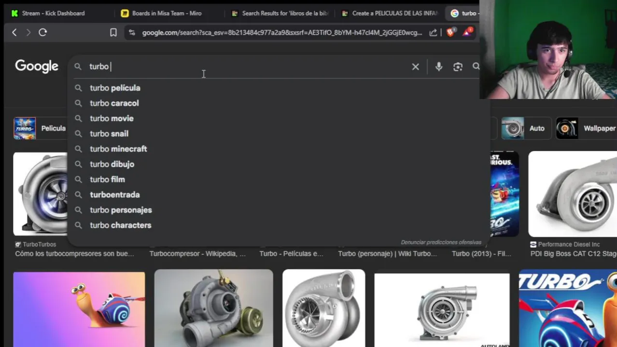Select the 'Pelicula' filter chip
Viewport: 617px width, 347px height.
click(40, 128)
